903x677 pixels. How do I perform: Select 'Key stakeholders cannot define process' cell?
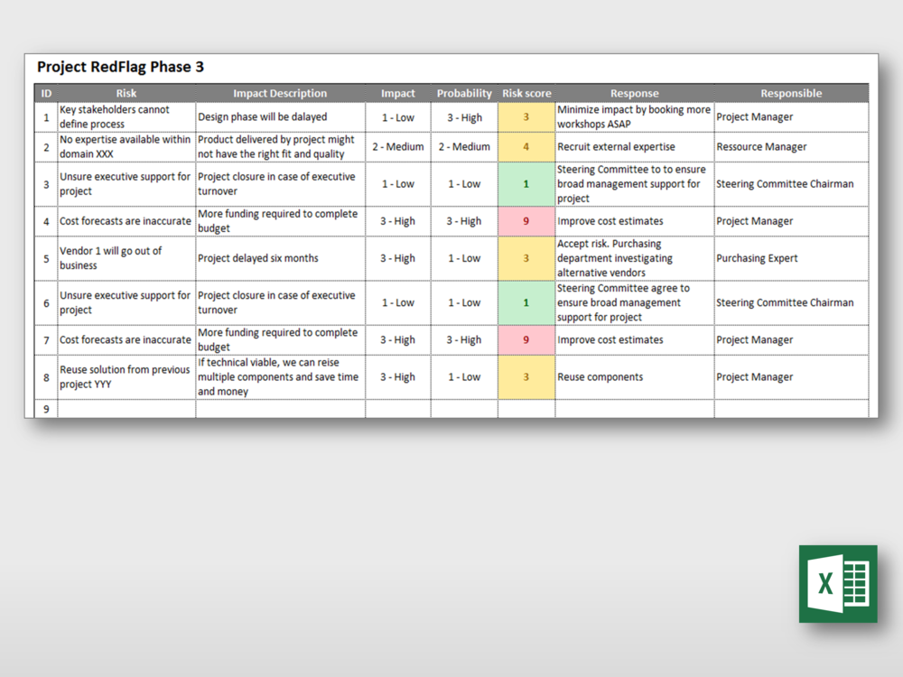point(126,116)
